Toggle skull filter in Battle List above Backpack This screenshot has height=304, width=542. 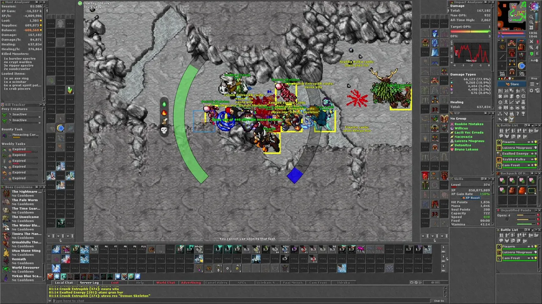pos(513,136)
